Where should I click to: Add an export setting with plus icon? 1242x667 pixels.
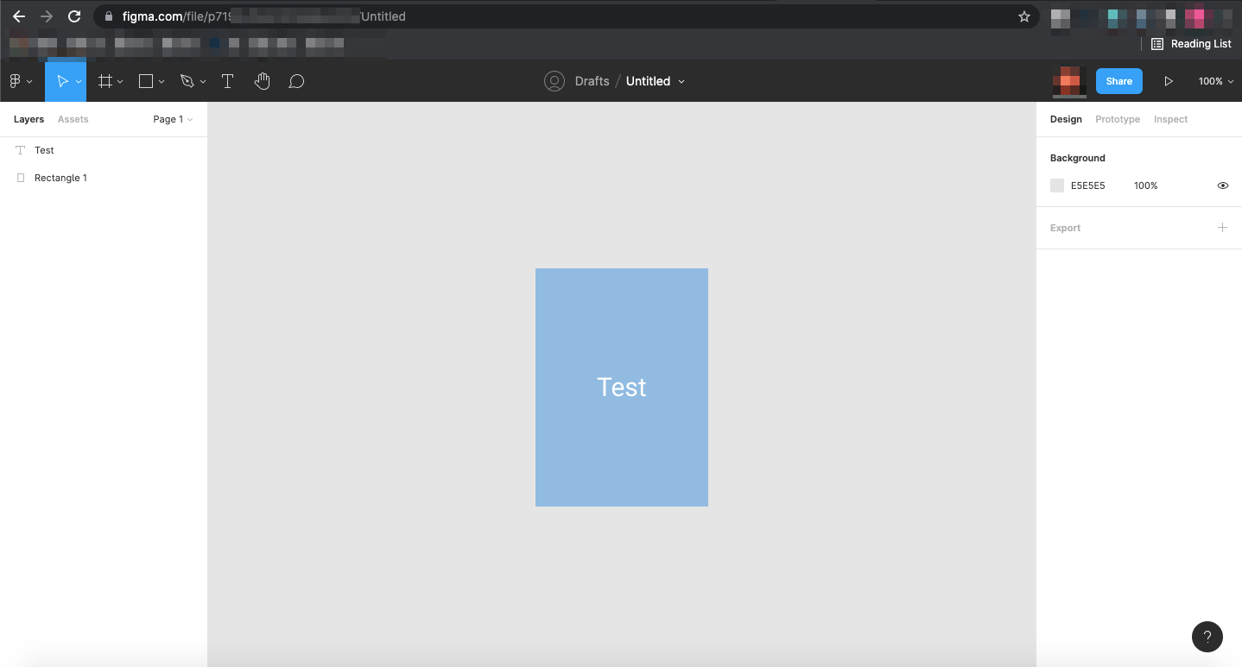pyautogui.click(x=1222, y=228)
